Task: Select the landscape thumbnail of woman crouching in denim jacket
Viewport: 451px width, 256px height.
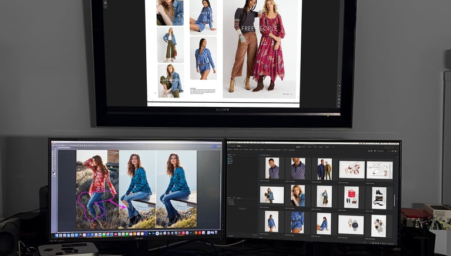Action: tap(272, 195)
